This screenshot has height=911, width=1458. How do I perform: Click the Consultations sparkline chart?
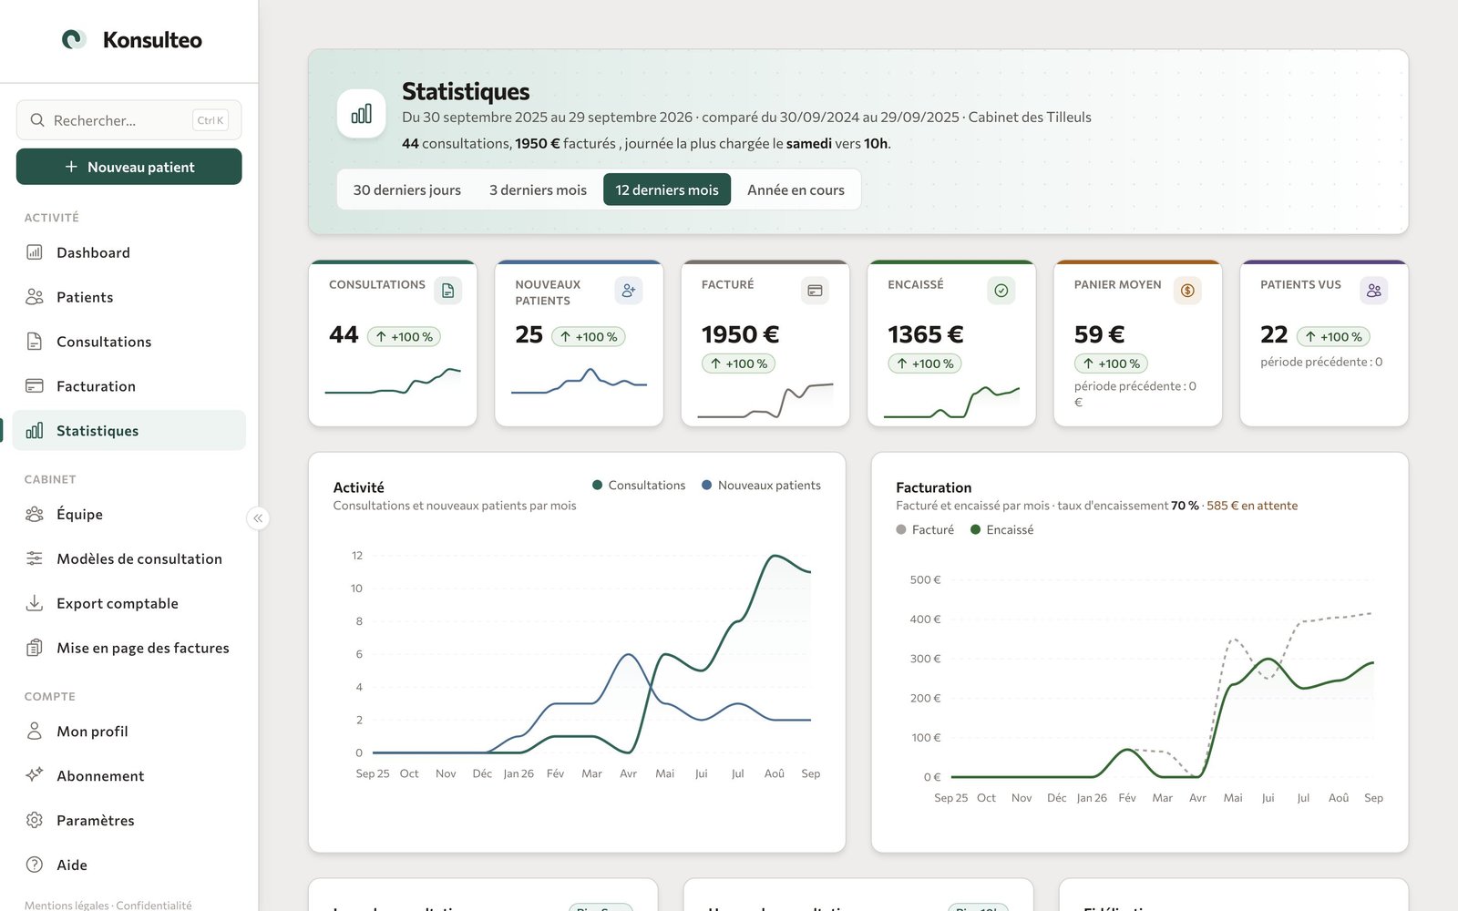(x=393, y=382)
